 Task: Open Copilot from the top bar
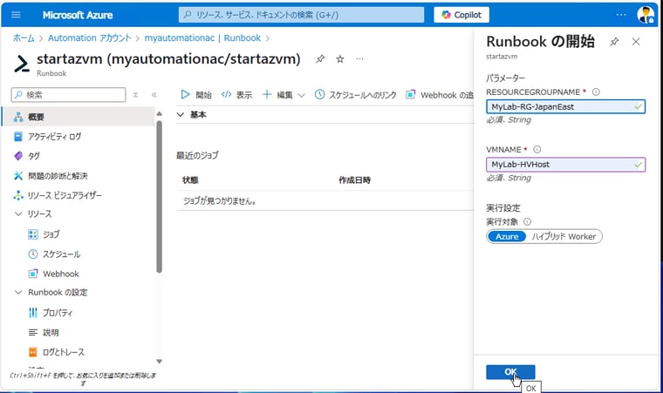461,15
